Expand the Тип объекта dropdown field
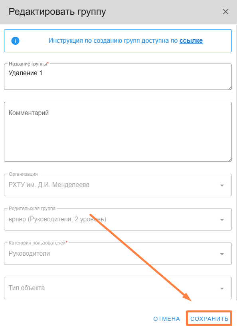Screen dimensions: 237x328 pos(118,288)
